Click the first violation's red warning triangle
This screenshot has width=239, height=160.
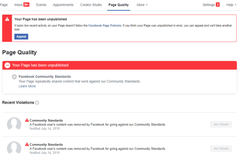click(27, 120)
